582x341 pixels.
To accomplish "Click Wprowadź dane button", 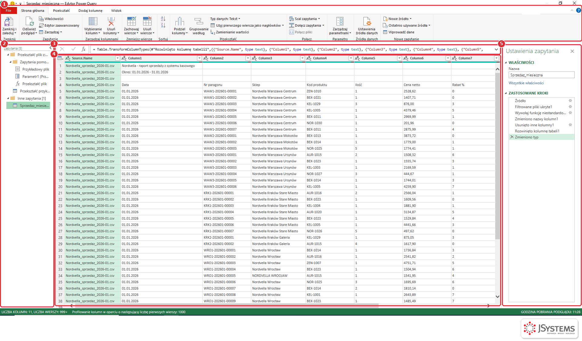I will click(x=399, y=32).
